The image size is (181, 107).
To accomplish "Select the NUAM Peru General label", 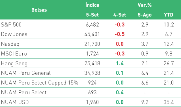I will 26,73.
